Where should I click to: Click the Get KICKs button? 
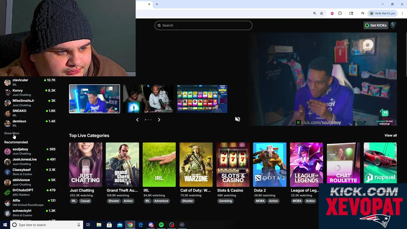[x=376, y=25]
